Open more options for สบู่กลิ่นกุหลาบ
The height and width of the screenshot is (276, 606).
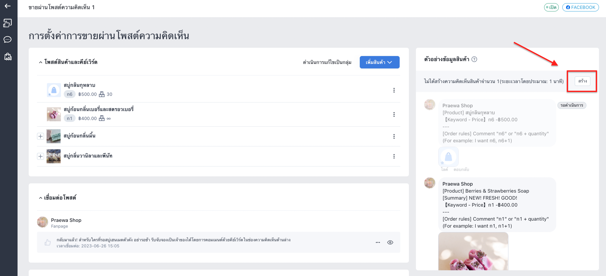(x=394, y=90)
